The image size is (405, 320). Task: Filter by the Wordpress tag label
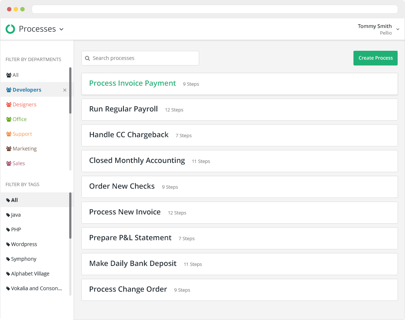tap(24, 244)
